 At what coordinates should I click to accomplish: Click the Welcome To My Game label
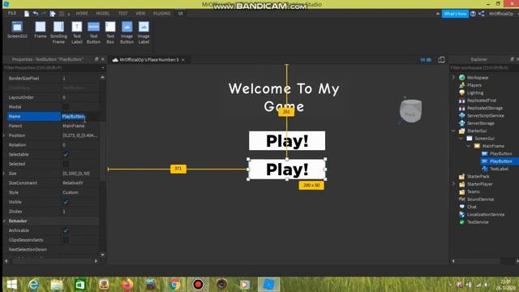coord(284,97)
